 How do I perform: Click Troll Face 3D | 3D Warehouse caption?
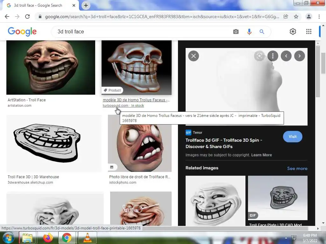(33, 177)
